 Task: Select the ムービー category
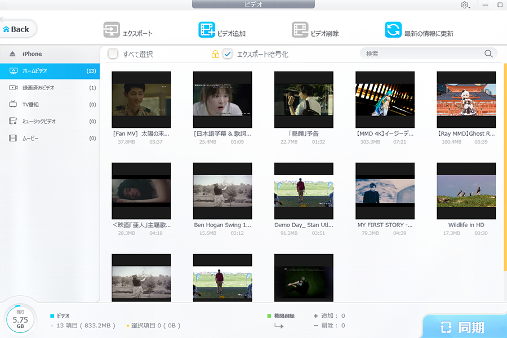coord(50,138)
